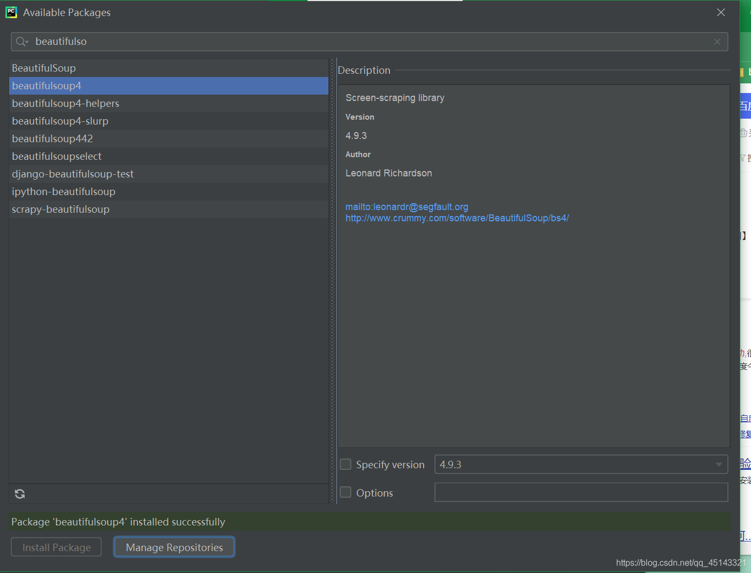The height and width of the screenshot is (573, 751).
Task: Open the version 4.9.3 dropdown
Action: (581, 464)
